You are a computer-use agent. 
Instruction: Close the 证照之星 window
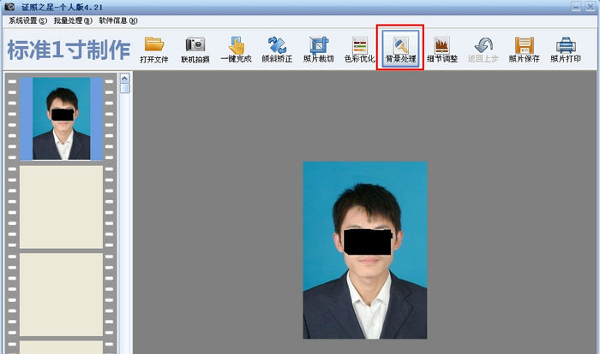click(590, 7)
